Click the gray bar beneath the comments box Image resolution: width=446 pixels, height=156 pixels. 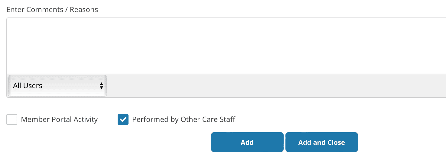point(272,86)
